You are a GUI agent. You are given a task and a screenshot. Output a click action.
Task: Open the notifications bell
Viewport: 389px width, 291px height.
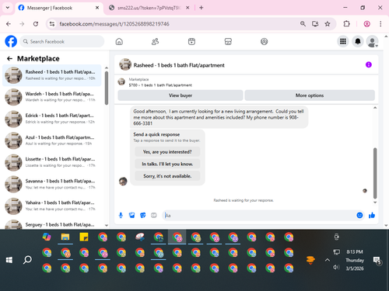(358, 41)
